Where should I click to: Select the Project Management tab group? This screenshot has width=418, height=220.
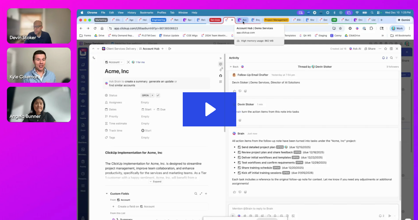[x=276, y=20]
